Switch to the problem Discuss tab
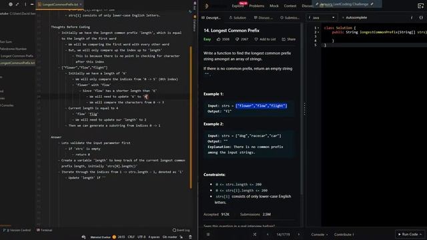427x240 pixels. [263, 18]
